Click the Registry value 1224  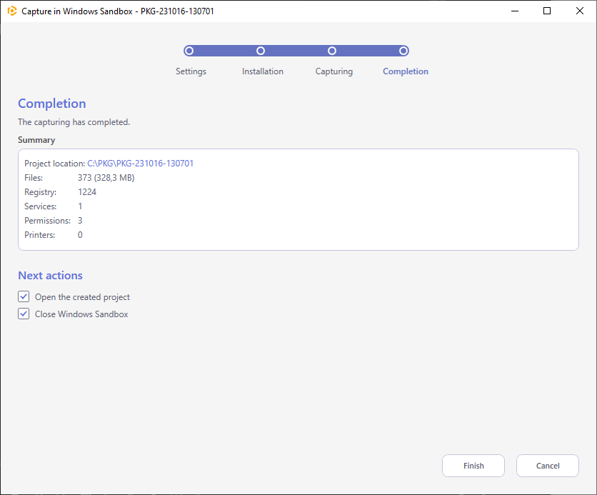(x=87, y=192)
